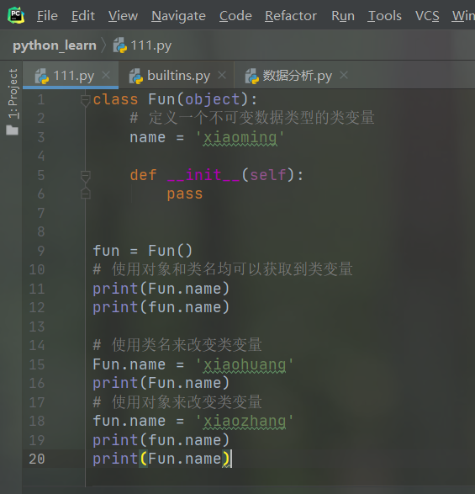This screenshot has width=475, height=494.
Task: Click the Python icon on builtins.py tab
Action: tap(136, 77)
